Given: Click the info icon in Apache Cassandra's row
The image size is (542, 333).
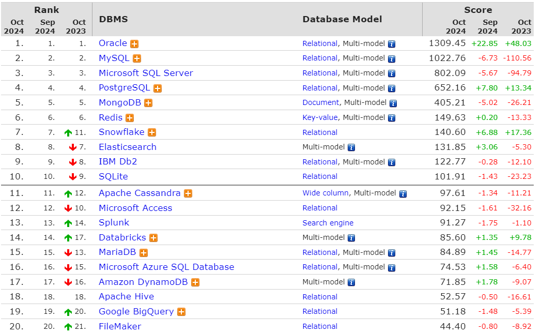Looking at the screenshot, I should click(x=403, y=194).
